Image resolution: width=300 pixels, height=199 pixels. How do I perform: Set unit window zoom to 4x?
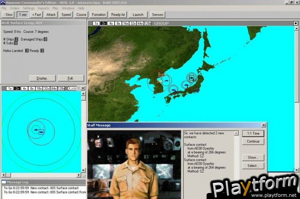24,88
